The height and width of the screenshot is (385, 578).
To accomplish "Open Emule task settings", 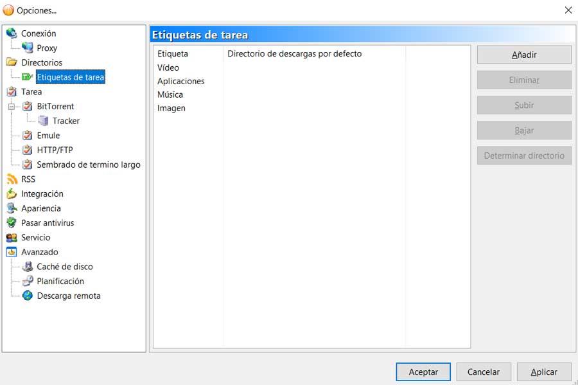I will pyautogui.click(x=48, y=136).
